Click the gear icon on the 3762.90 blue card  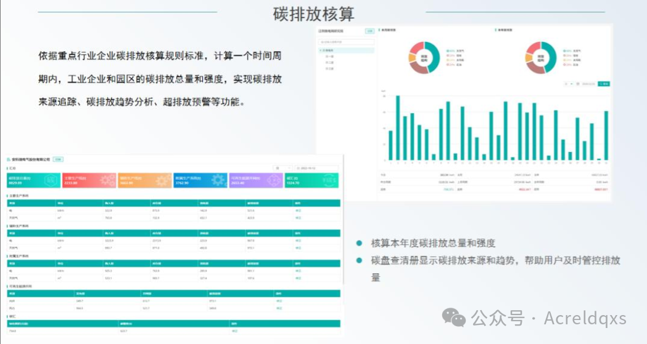click(218, 180)
